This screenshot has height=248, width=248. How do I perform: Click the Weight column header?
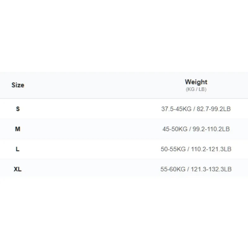tap(196, 82)
